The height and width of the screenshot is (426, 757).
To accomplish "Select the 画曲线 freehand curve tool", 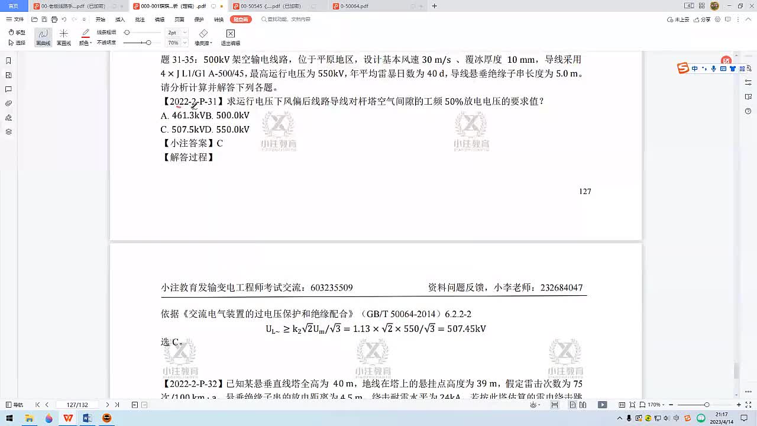I will (43, 37).
